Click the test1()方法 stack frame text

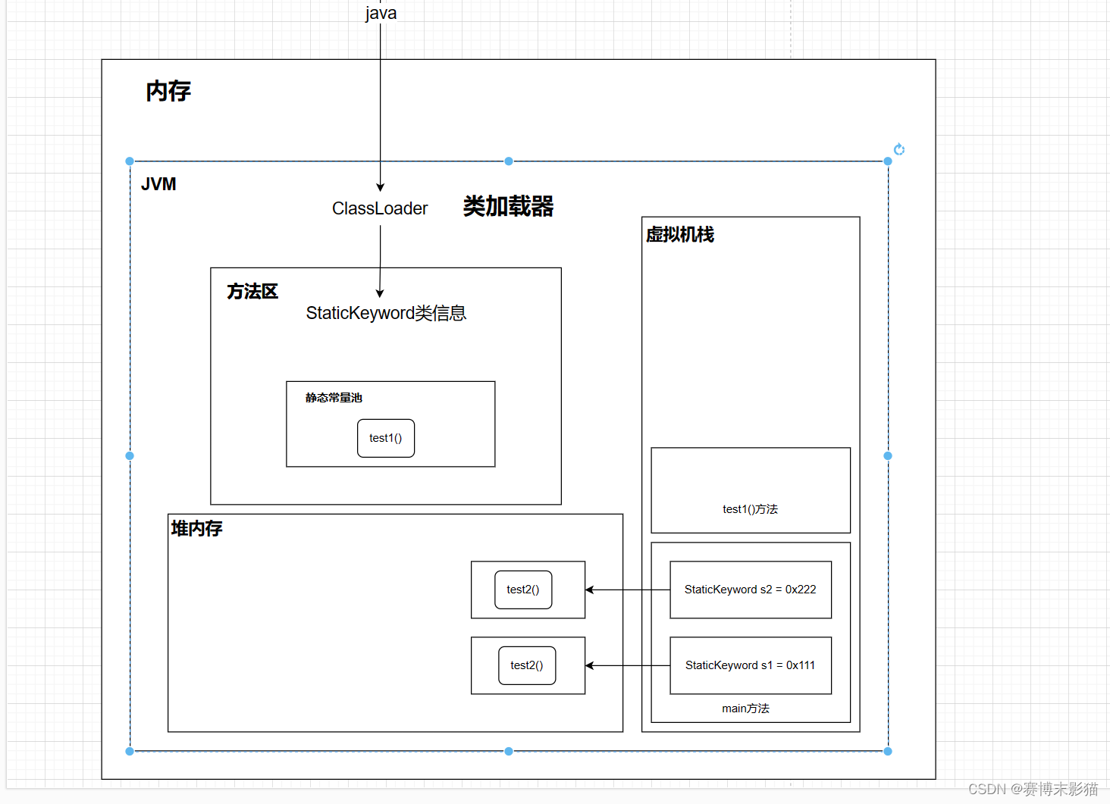coord(750,509)
